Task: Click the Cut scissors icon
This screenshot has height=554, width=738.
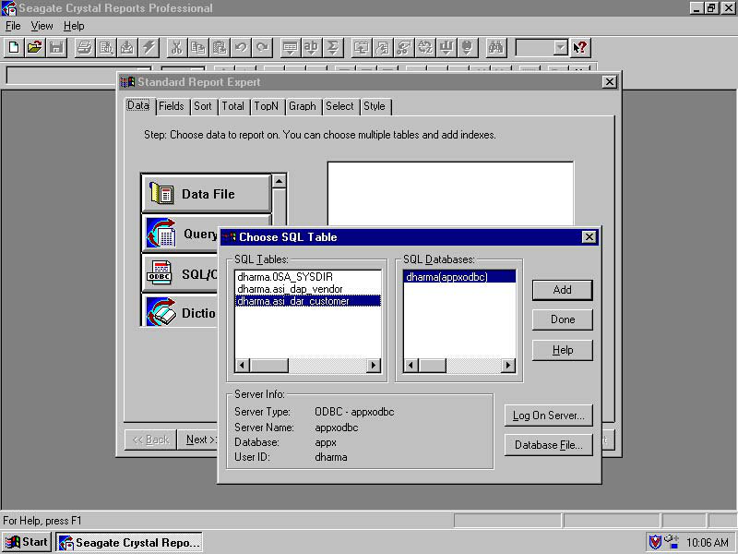Action: (x=176, y=48)
